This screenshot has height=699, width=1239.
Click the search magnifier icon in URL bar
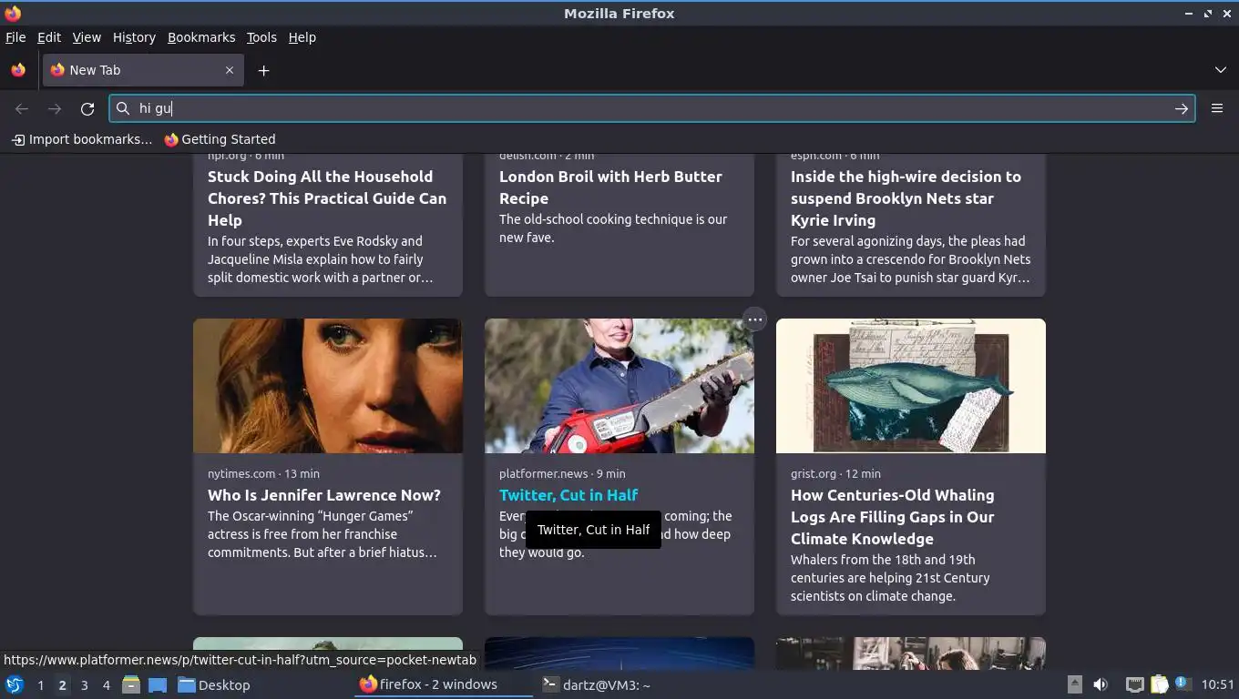123,108
